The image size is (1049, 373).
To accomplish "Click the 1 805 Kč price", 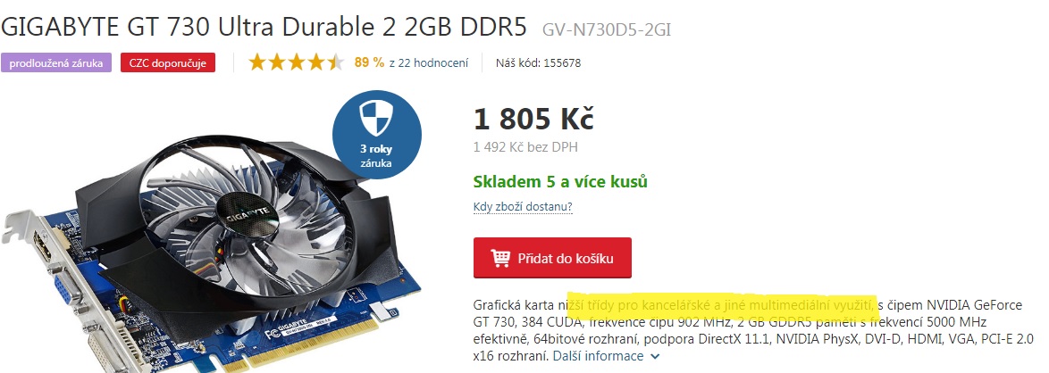I will tap(533, 120).
